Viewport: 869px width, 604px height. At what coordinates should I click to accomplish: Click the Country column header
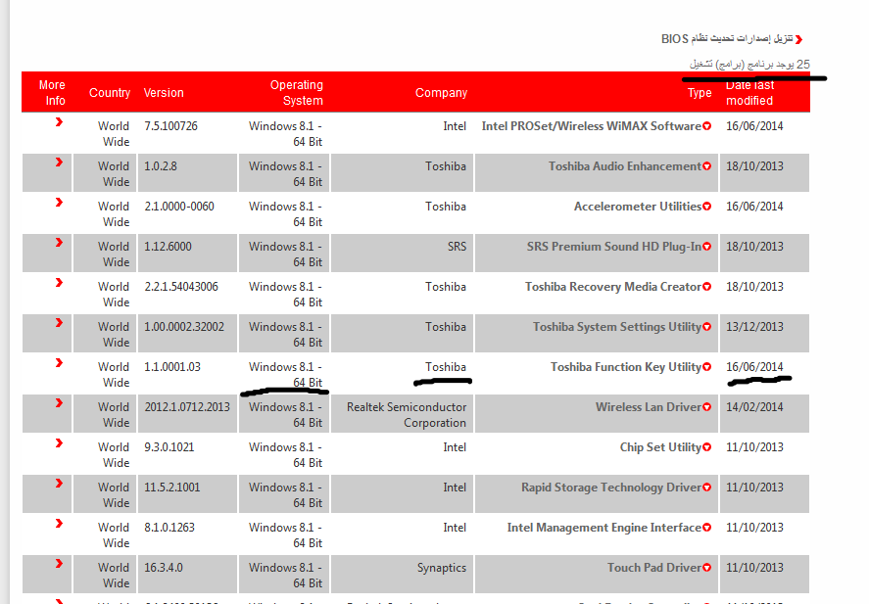(x=110, y=93)
